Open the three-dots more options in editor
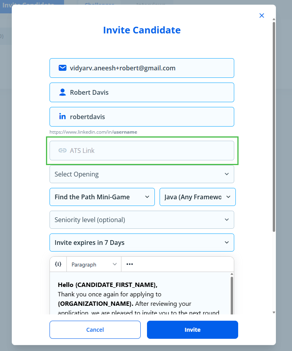The image size is (292, 351). tap(130, 265)
